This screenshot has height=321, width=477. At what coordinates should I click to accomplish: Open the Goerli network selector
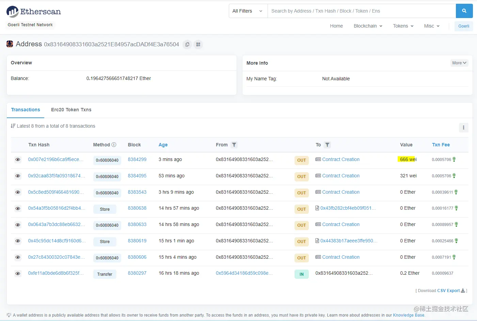[463, 26]
